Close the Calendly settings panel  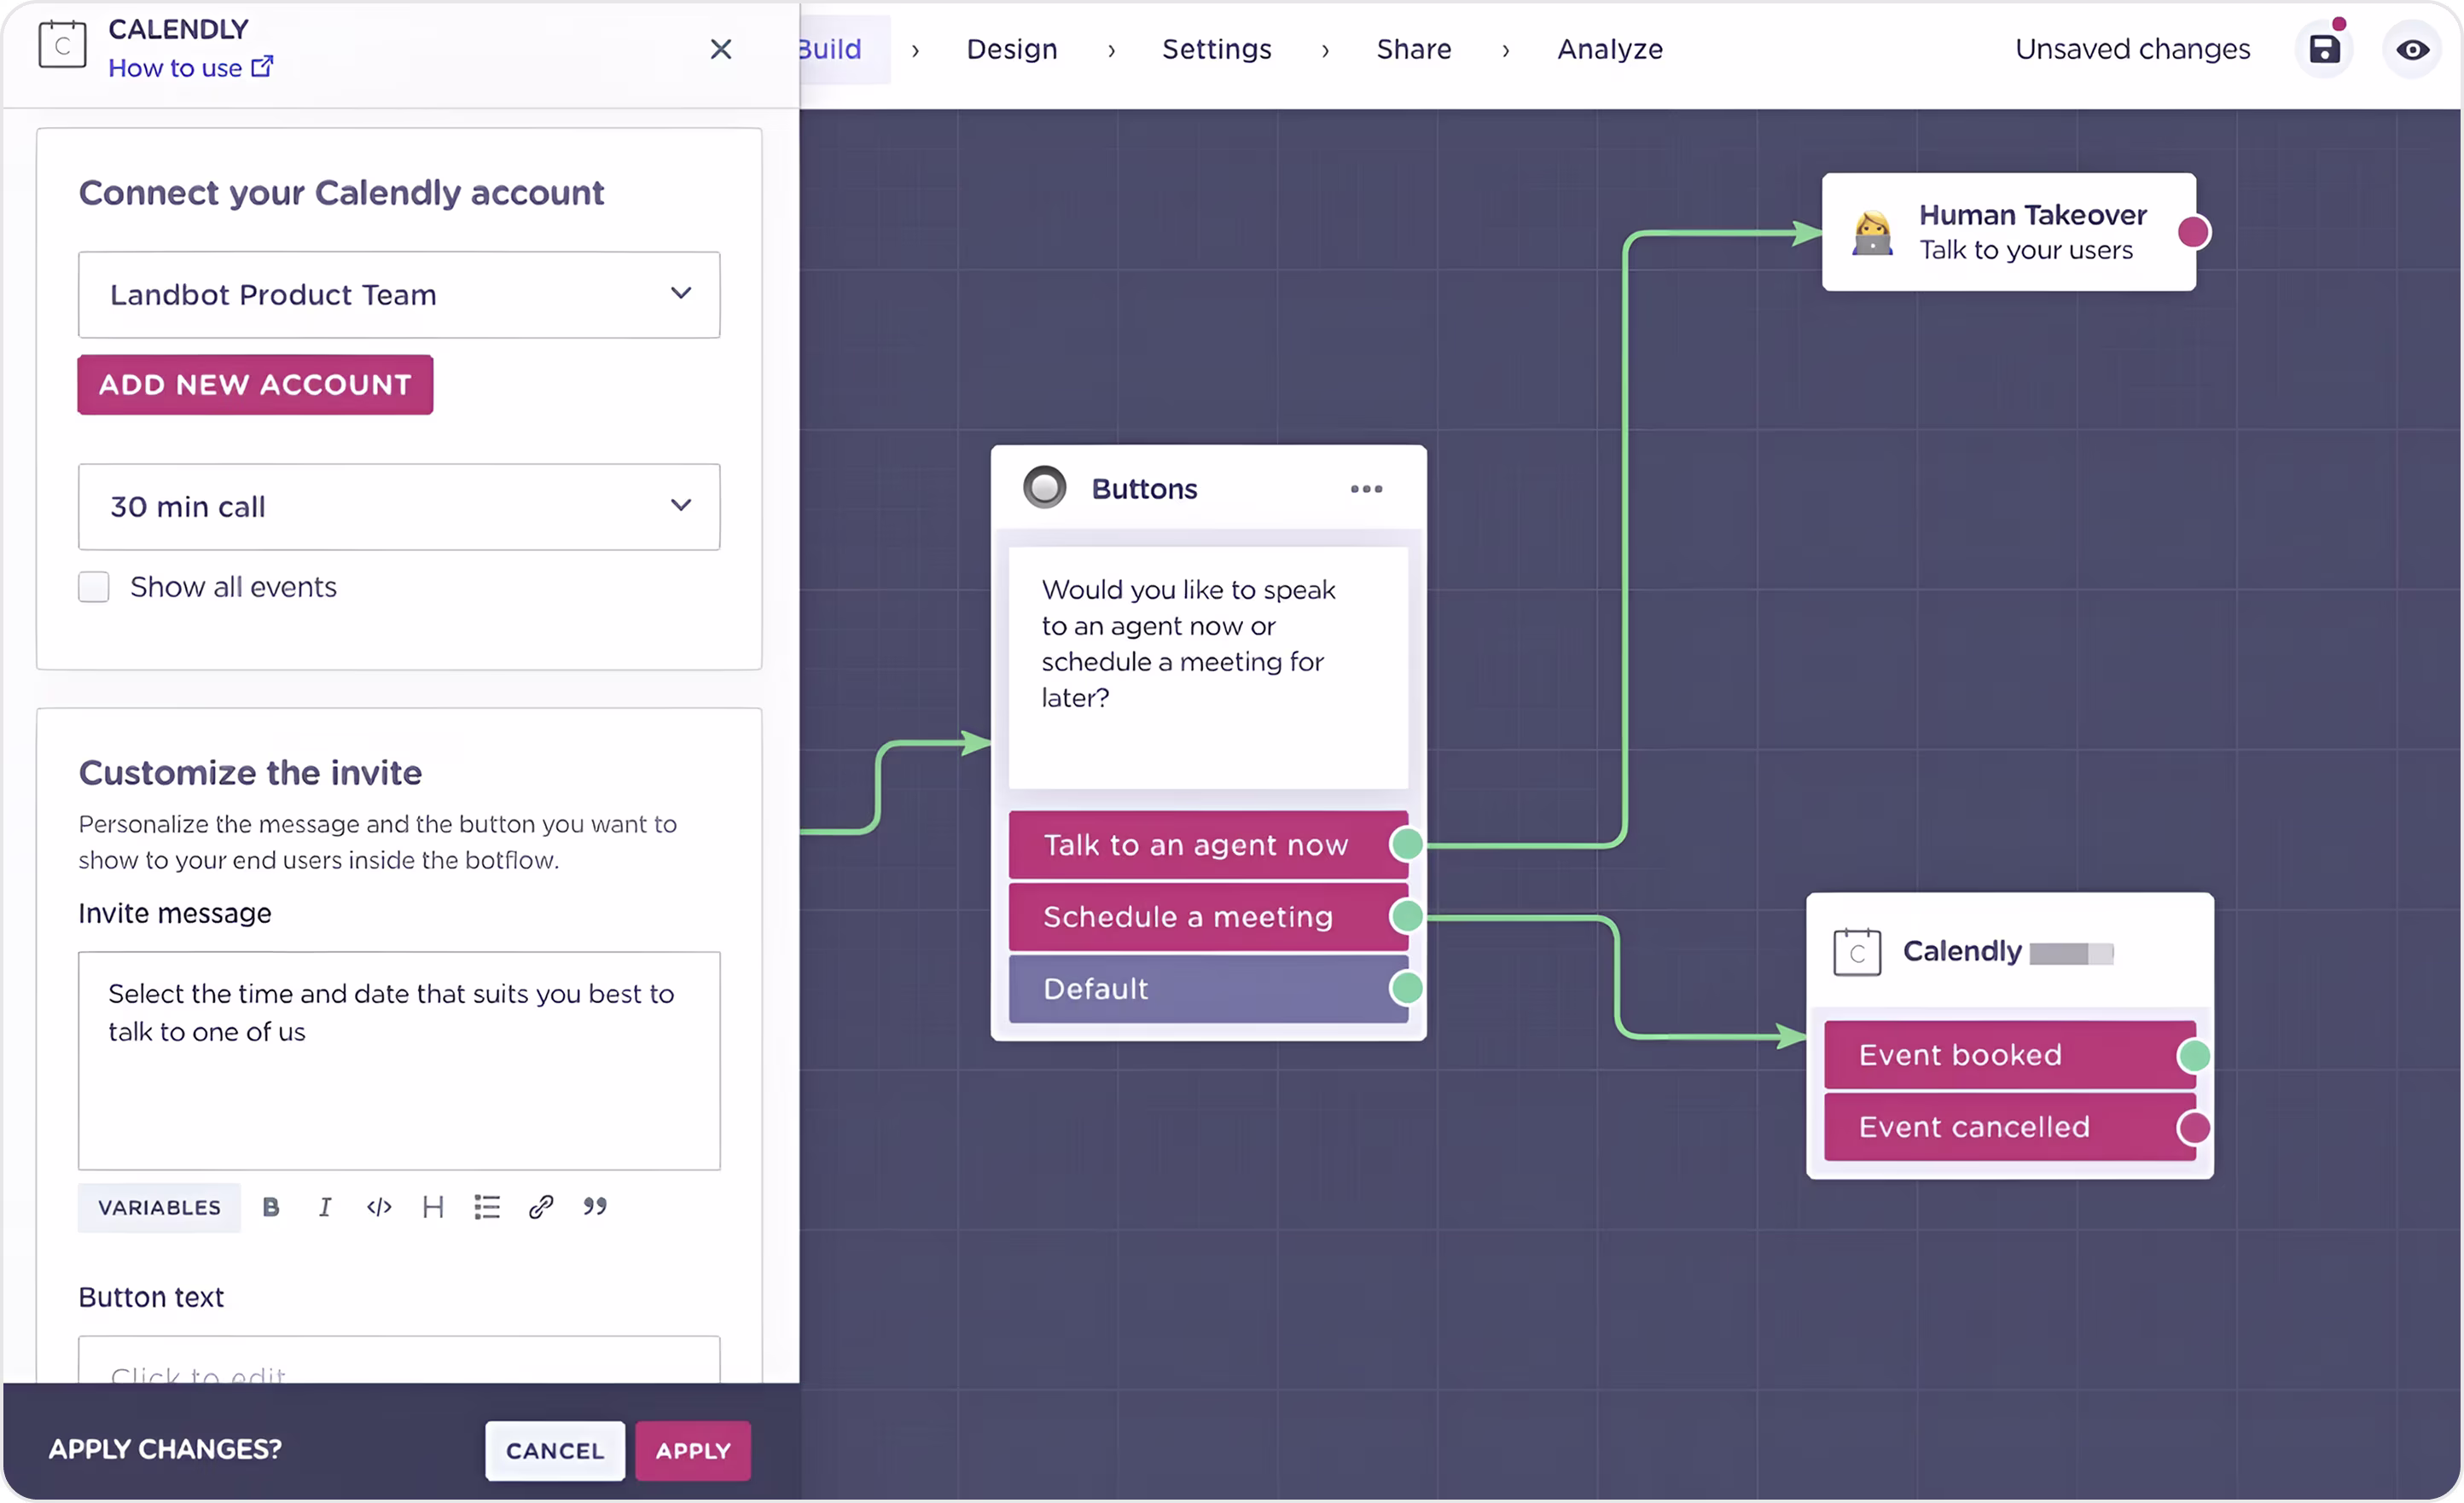click(x=720, y=49)
